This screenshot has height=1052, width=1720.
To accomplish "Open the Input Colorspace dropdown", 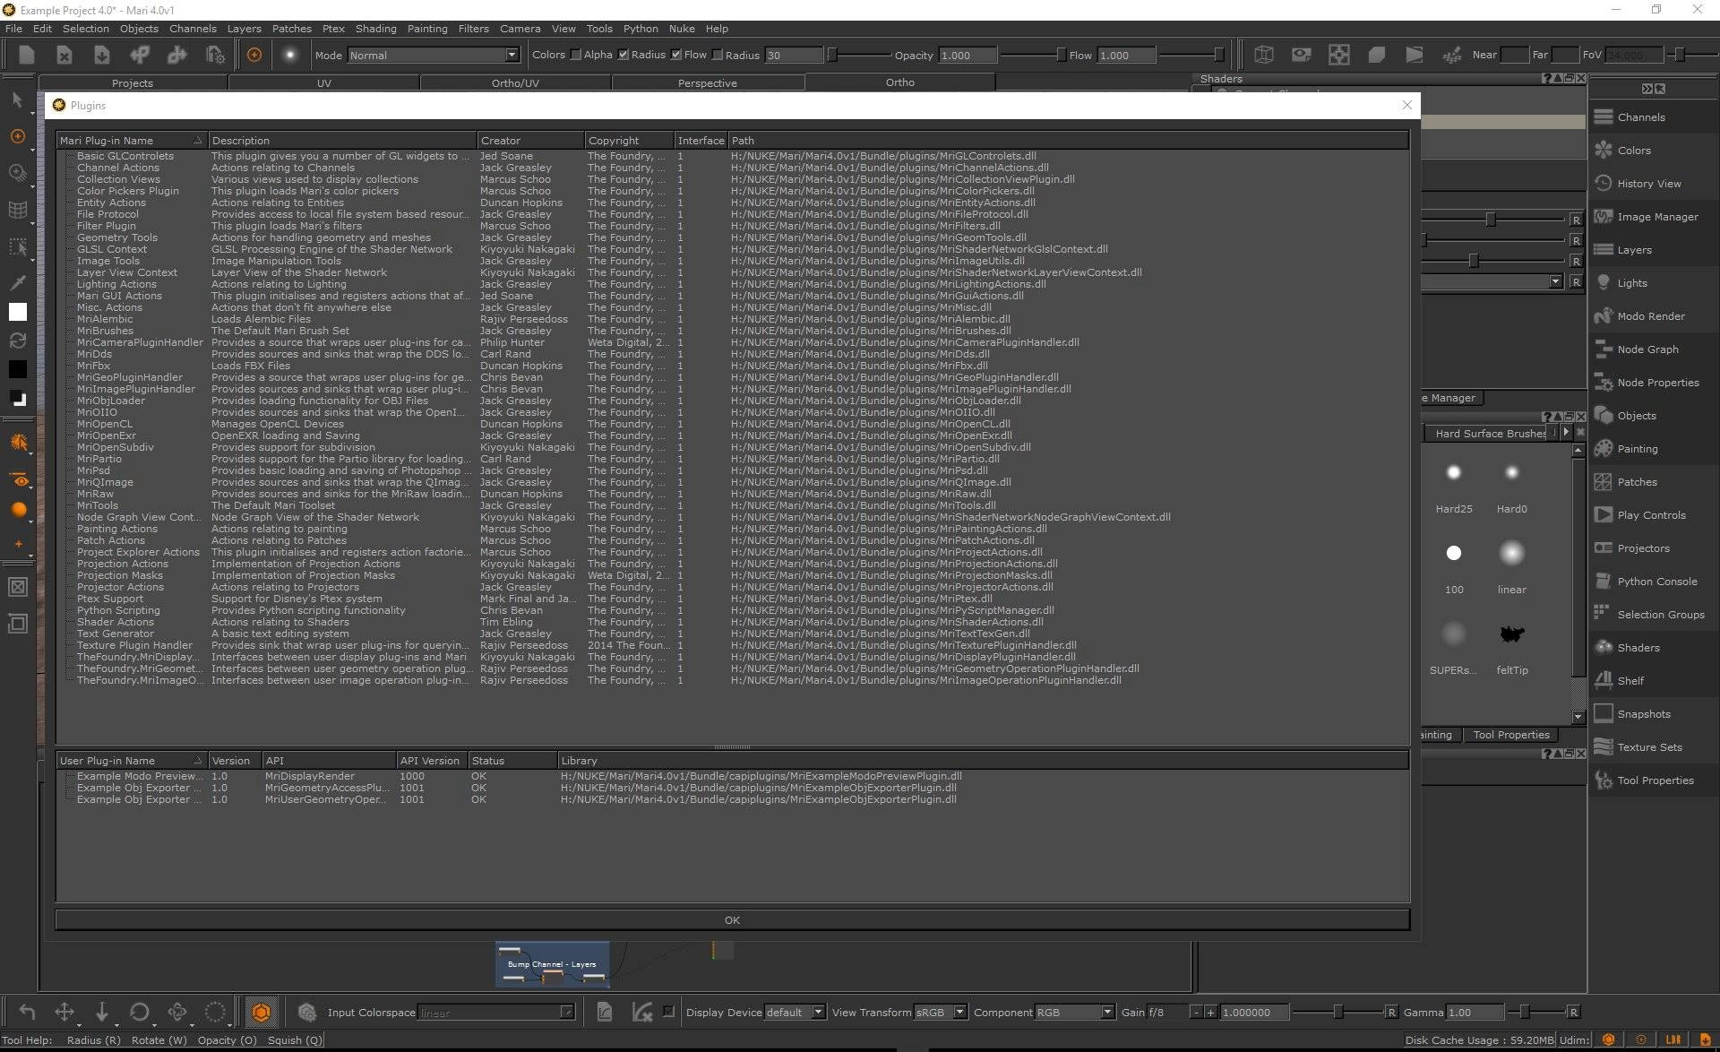I will tap(496, 1012).
